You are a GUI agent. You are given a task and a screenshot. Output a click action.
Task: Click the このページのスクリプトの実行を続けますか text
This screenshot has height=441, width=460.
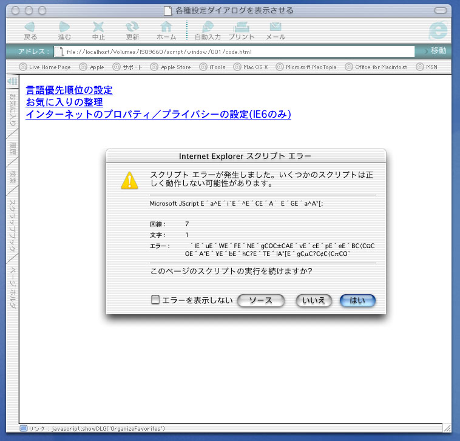pos(231,271)
